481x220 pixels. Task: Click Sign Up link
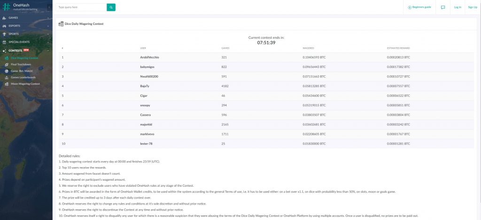pos(473,7)
